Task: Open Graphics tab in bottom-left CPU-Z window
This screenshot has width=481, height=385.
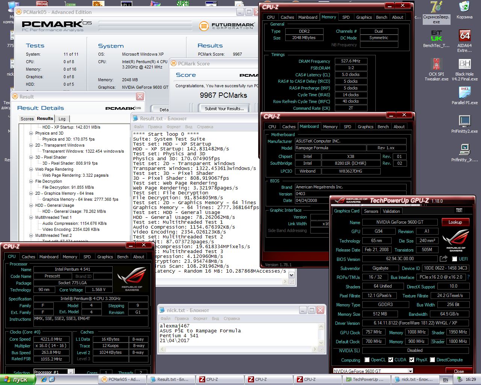Action: 105,257
